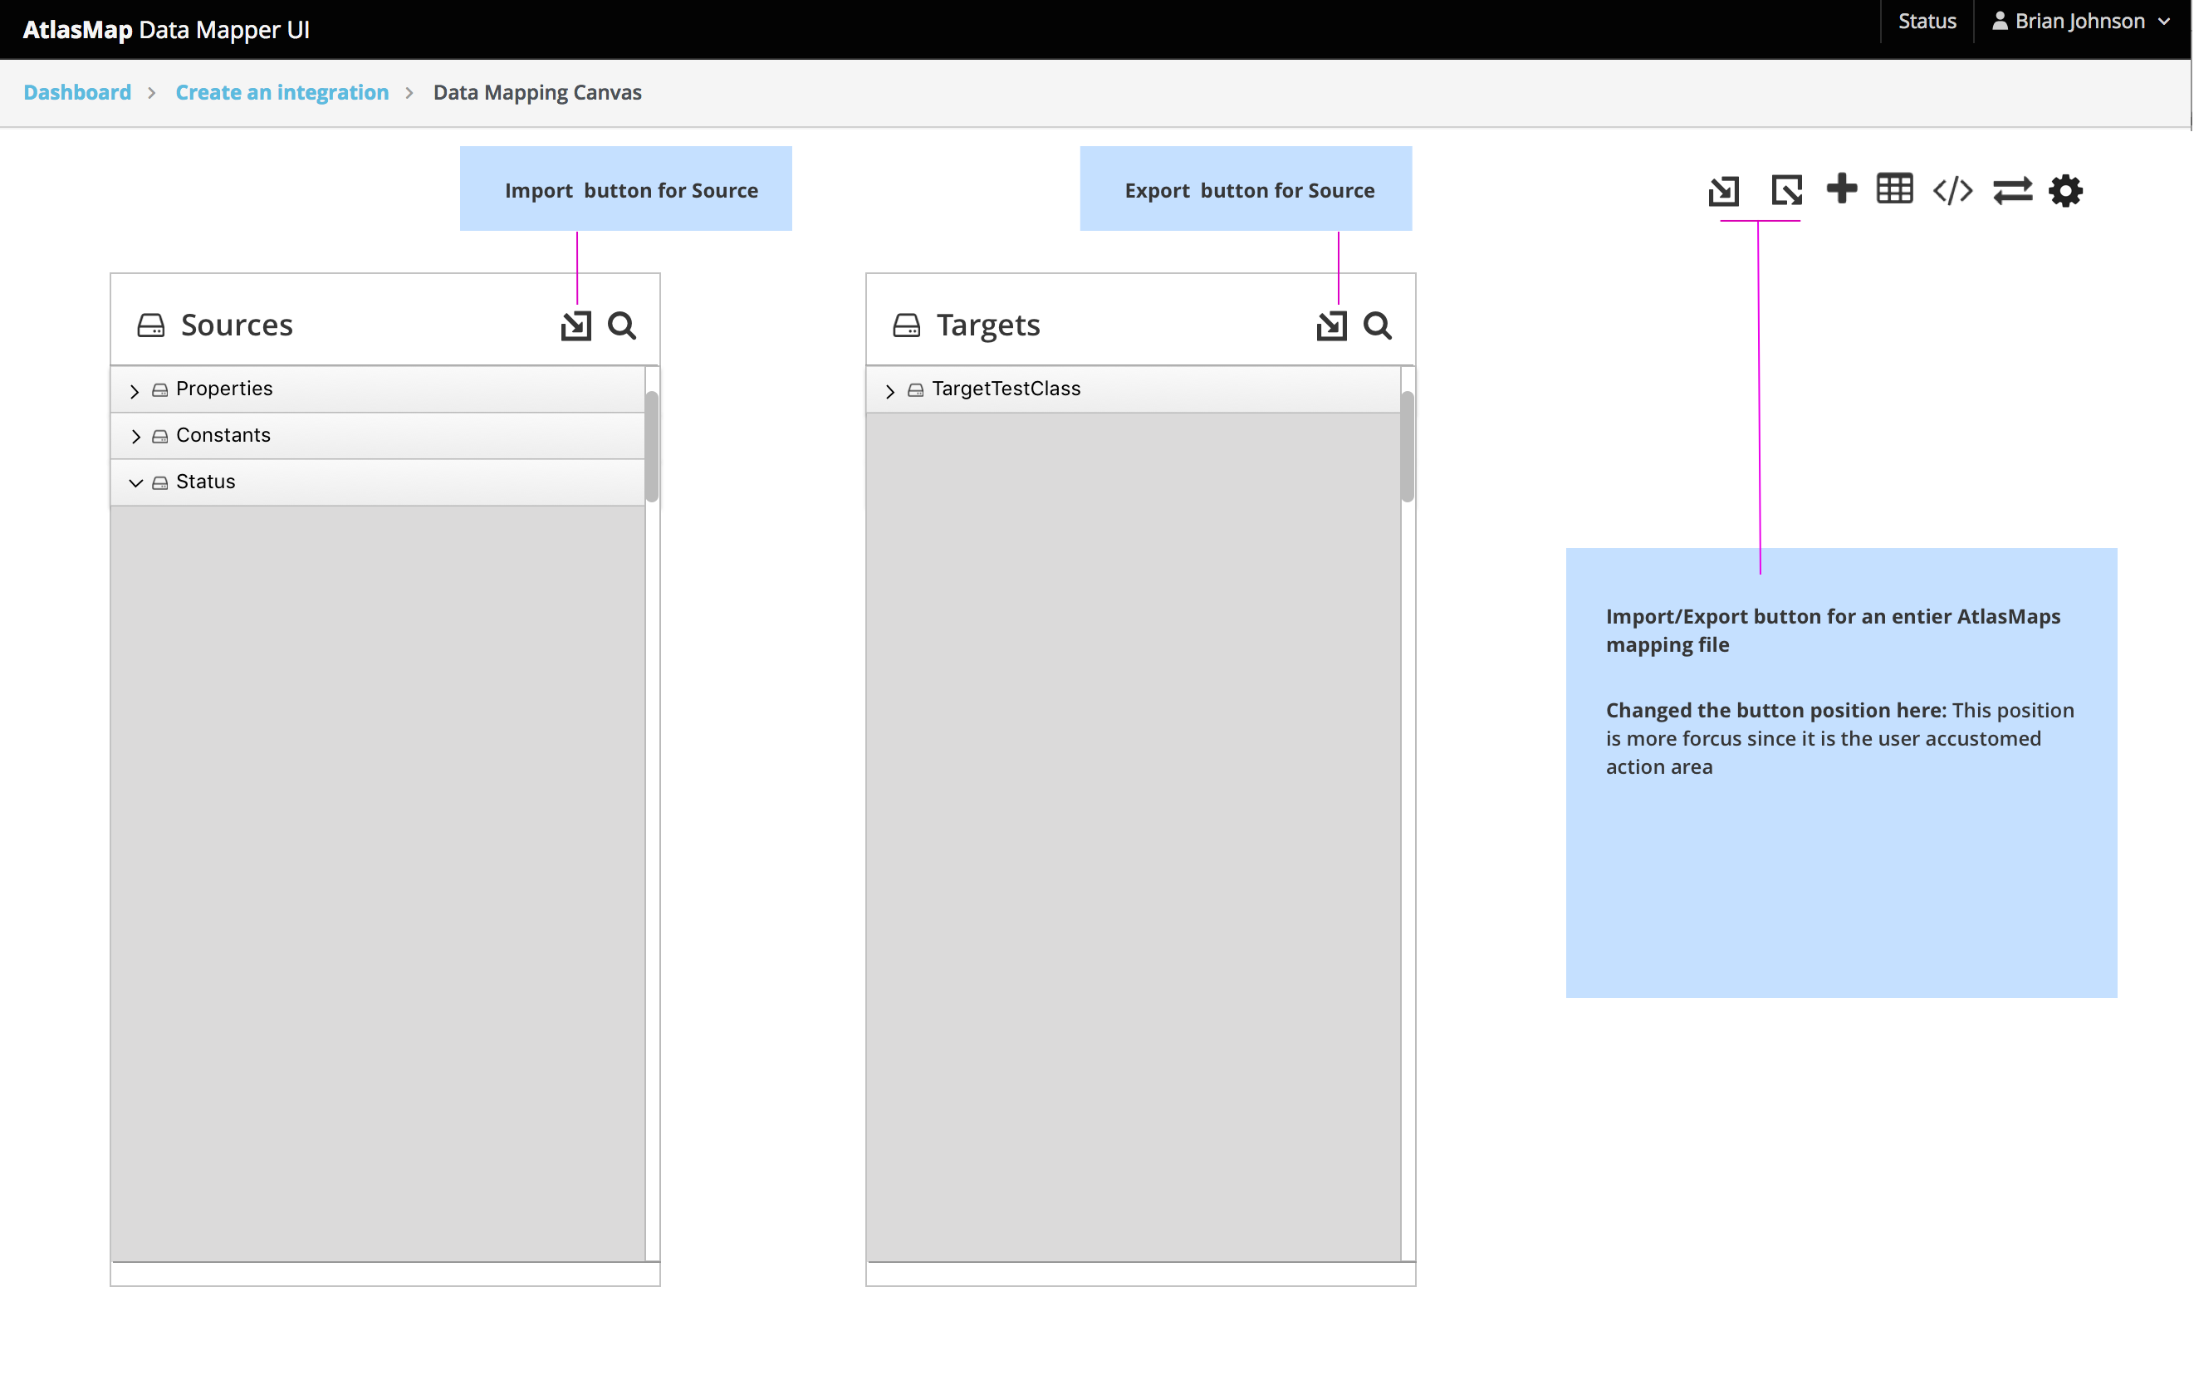Viewport: 2194px width, 1375px height.
Task: Expand the Constants tree in Sources
Action: (136, 436)
